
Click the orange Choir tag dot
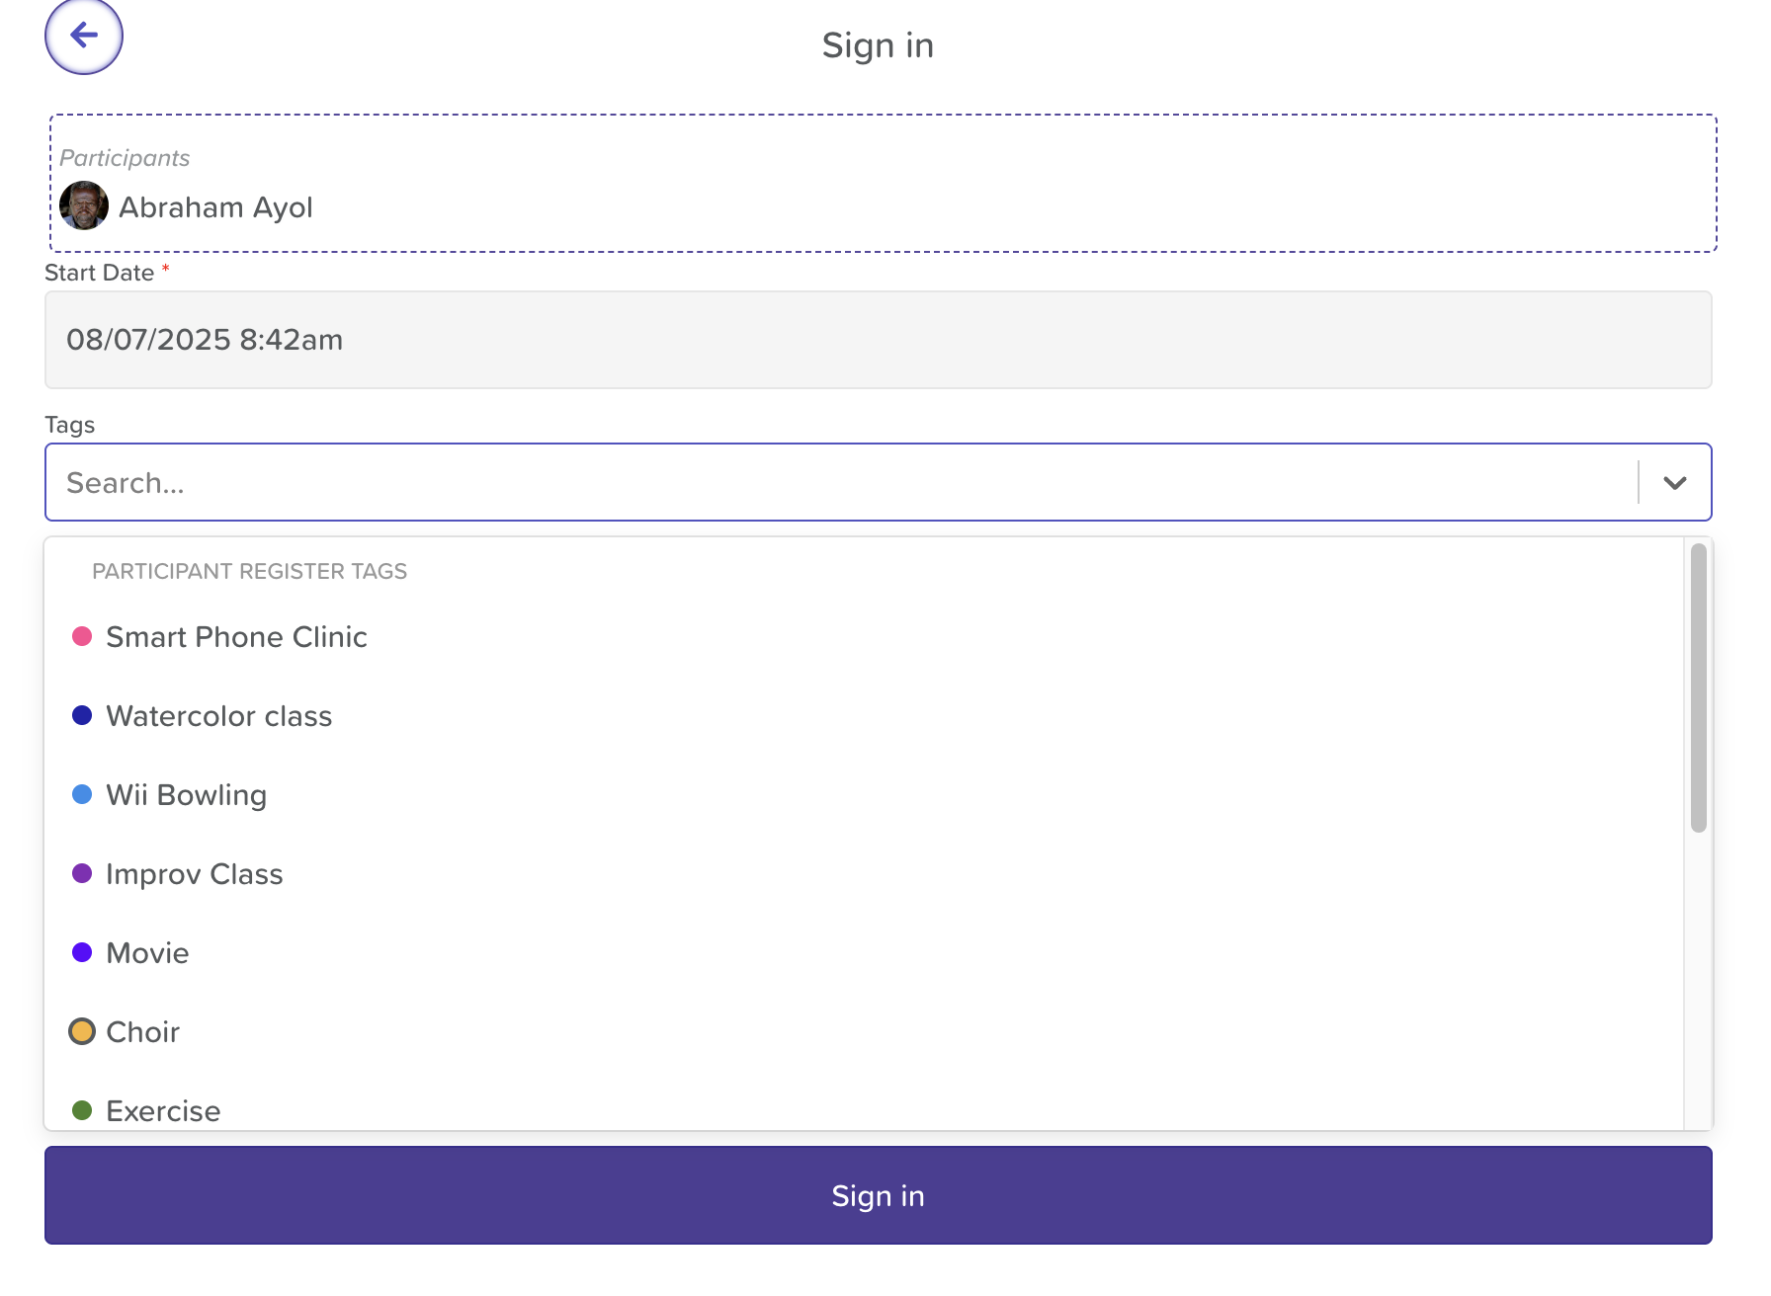[x=82, y=1031]
